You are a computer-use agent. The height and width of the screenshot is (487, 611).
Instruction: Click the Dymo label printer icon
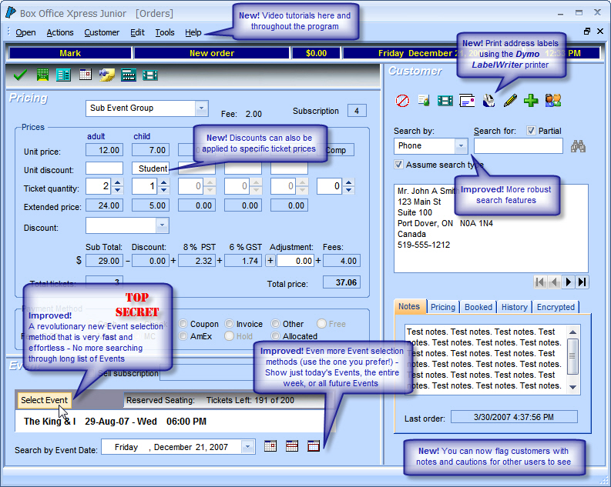(x=488, y=101)
